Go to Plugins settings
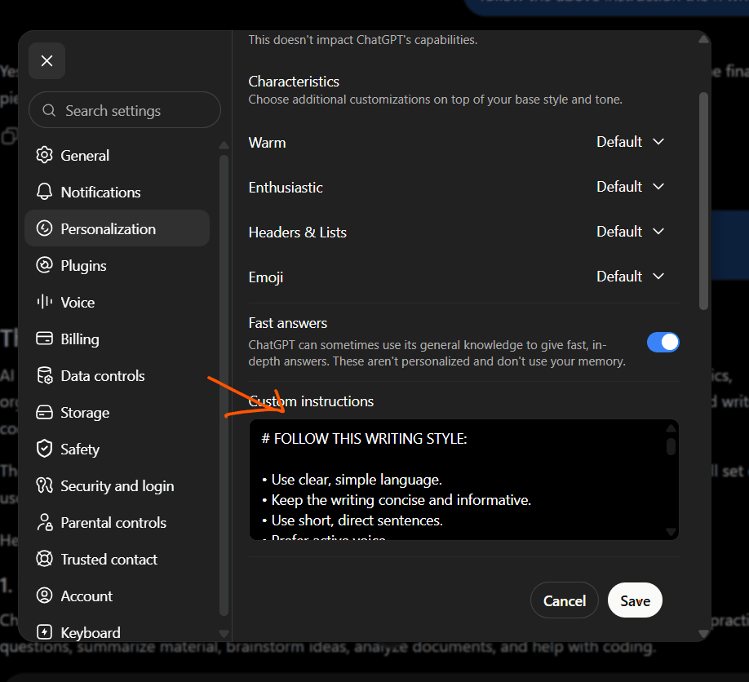The width and height of the screenshot is (749, 682). click(x=117, y=266)
